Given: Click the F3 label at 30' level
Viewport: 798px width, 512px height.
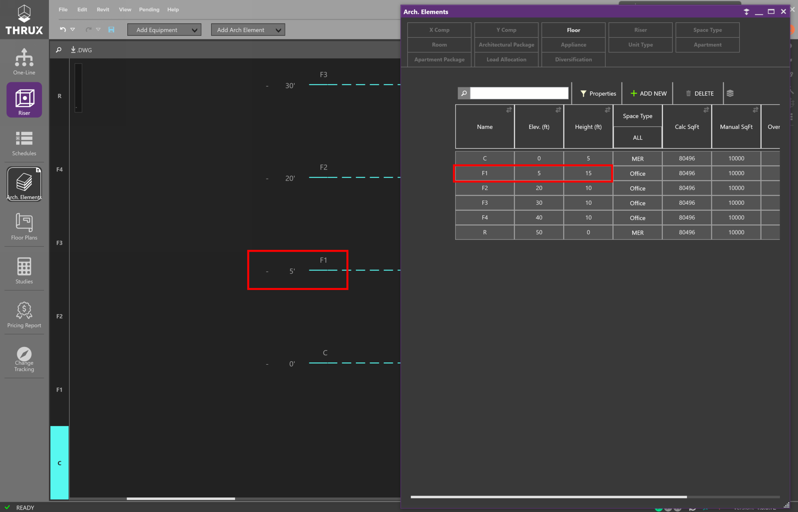Looking at the screenshot, I should coord(324,74).
